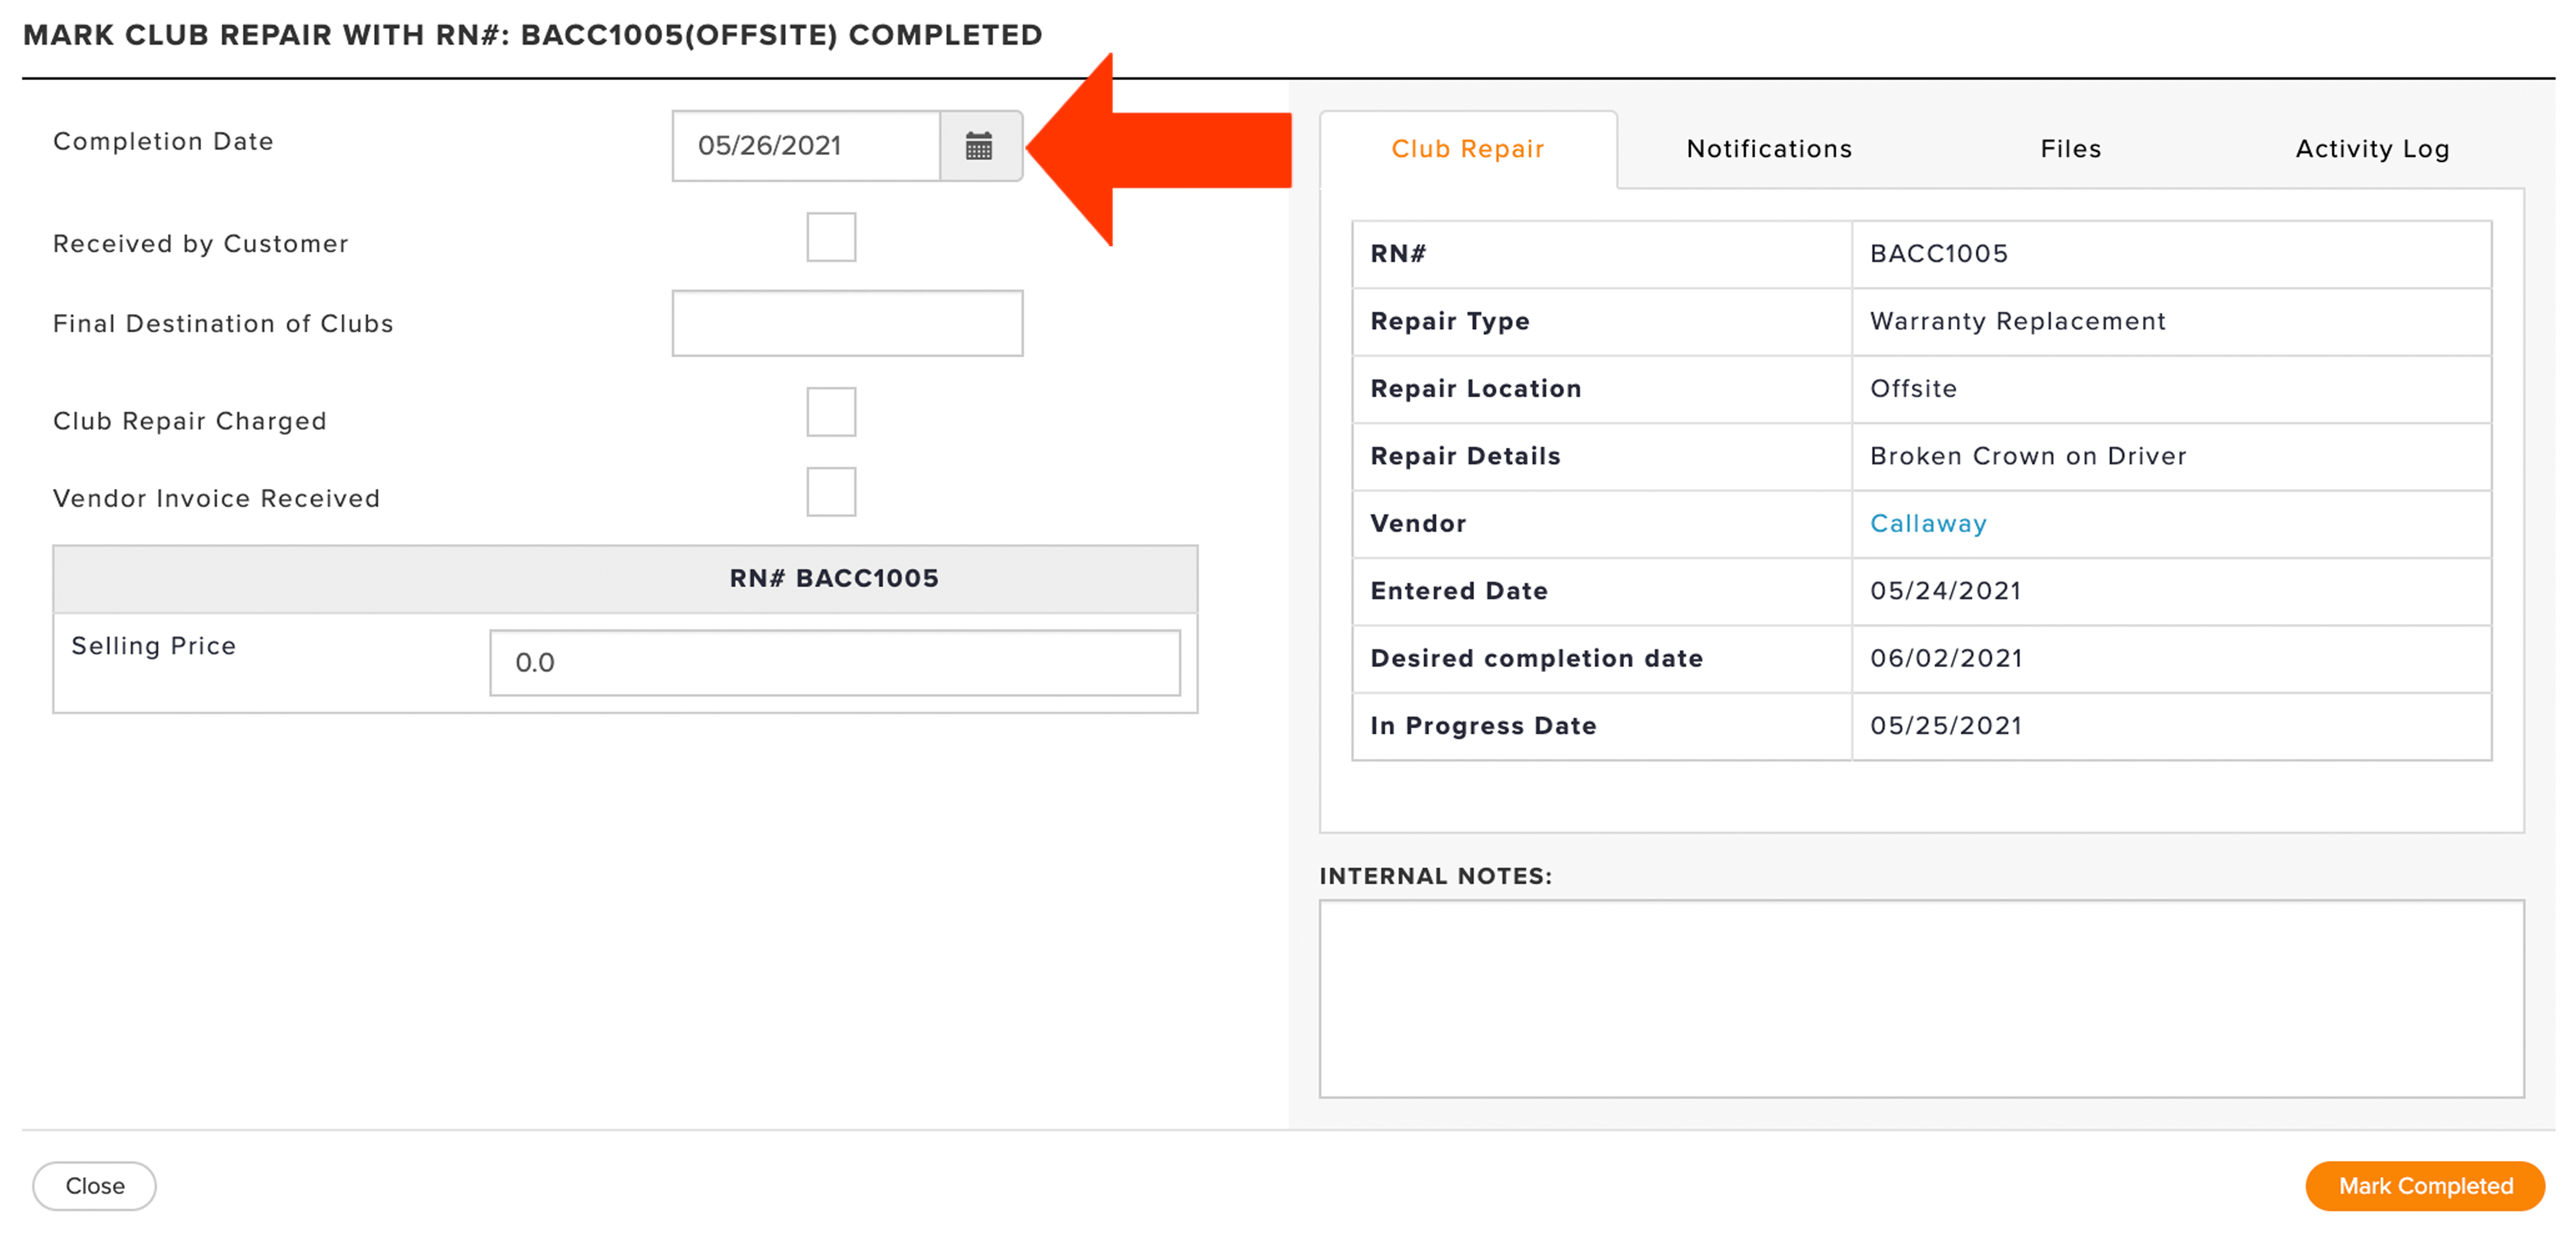
Task: Click the Mark Completed button
Action: [2425, 1186]
